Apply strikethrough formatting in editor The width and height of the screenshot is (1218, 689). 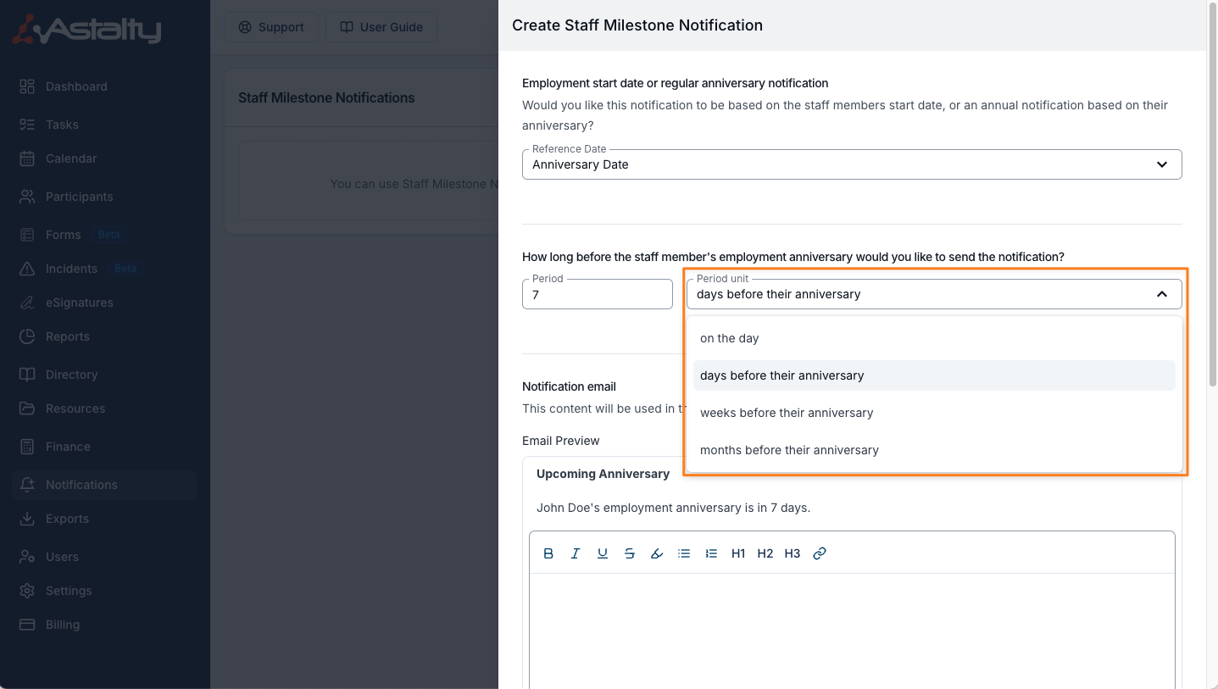point(630,553)
